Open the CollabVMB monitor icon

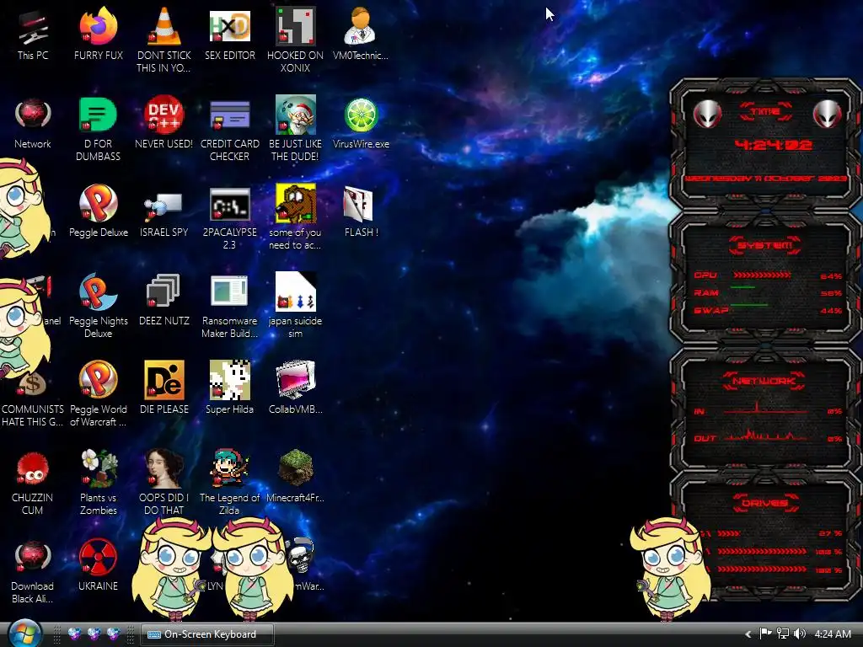click(x=296, y=380)
